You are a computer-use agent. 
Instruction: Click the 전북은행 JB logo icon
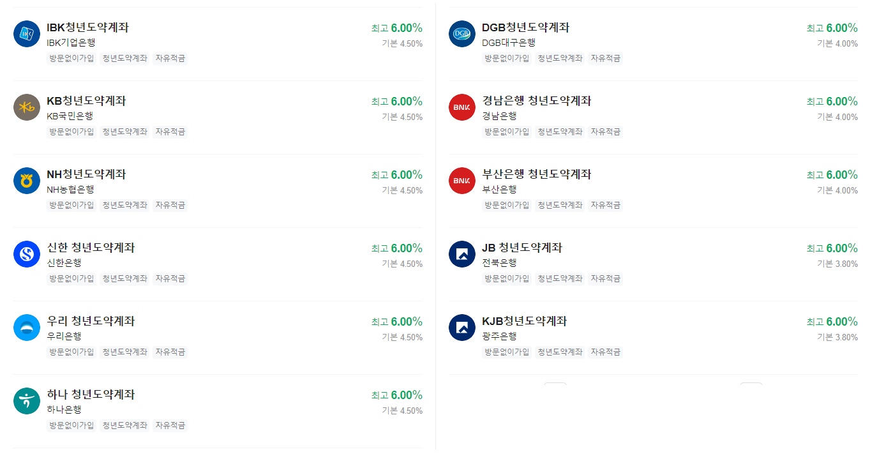click(x=461, y=254)
